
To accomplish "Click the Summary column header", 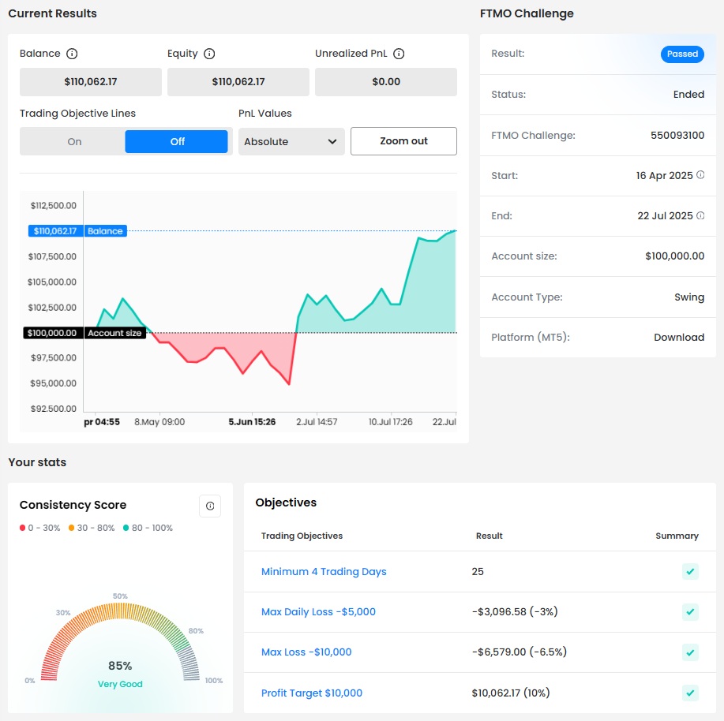I will [677, 536].
